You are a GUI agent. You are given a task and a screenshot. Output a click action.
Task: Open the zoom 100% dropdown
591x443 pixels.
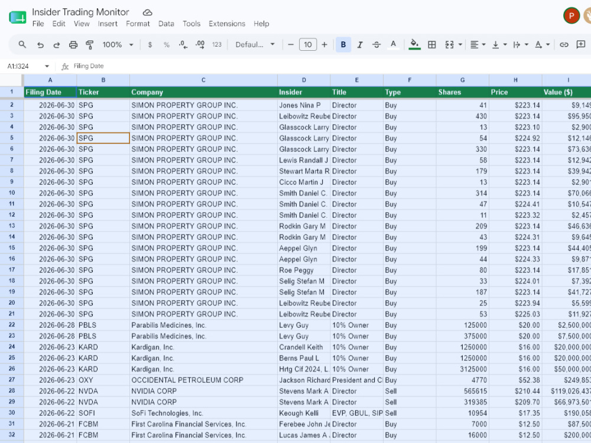(x=118, y=45)
